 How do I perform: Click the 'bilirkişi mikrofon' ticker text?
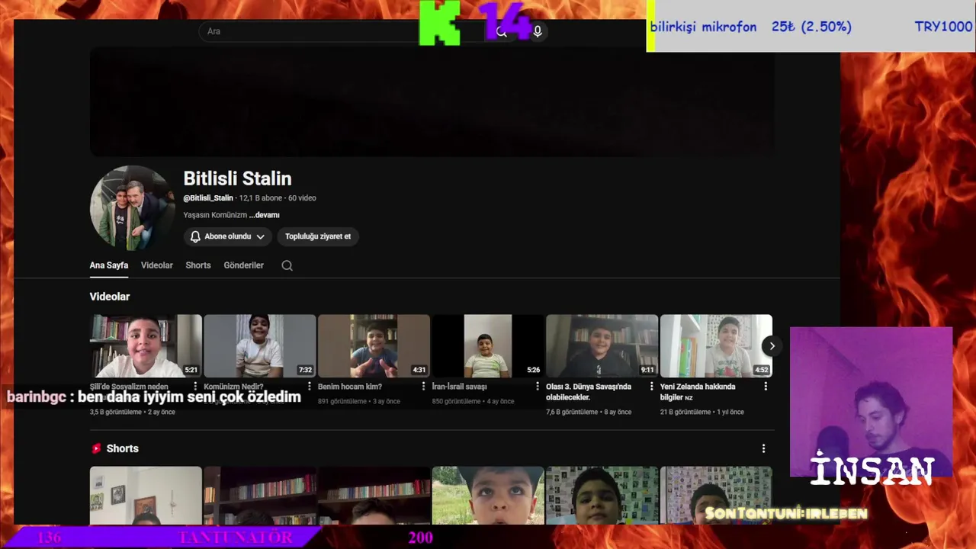pos(703,27)
